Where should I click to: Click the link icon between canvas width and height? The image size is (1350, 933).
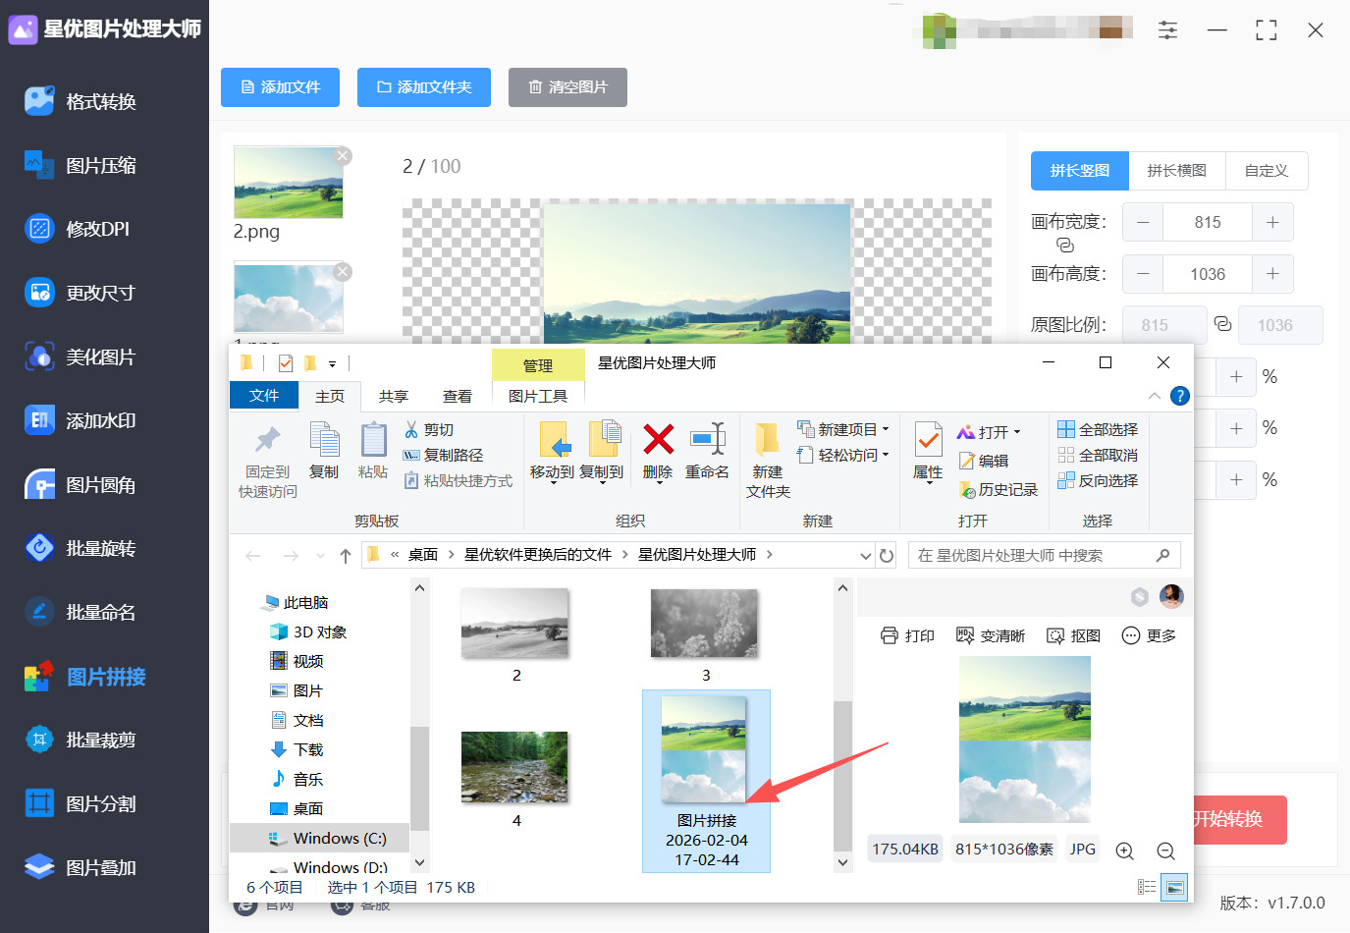coord(1065,246)
